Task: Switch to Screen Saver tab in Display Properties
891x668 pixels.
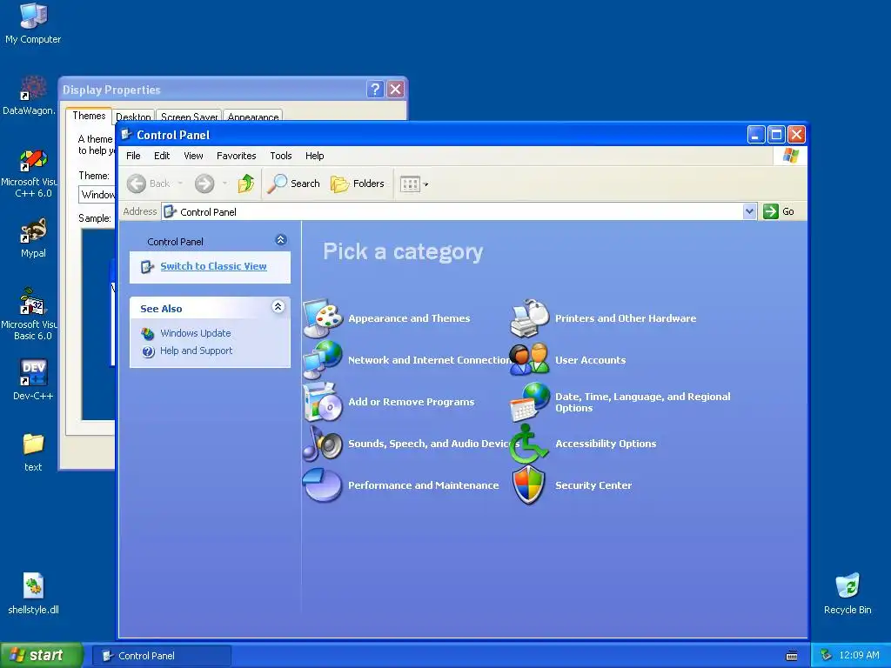Action: [189, 116]
